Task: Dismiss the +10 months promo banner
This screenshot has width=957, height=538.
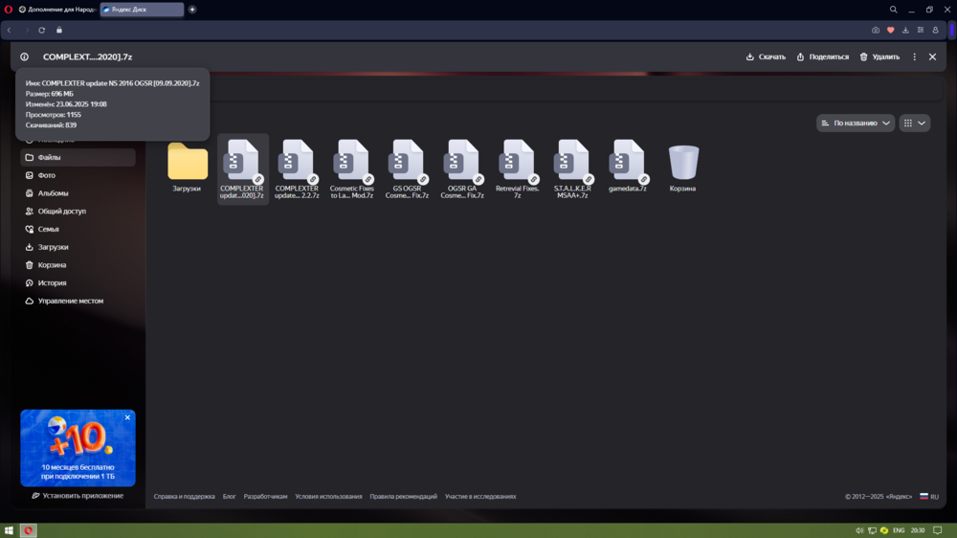Action: [127, 417]
